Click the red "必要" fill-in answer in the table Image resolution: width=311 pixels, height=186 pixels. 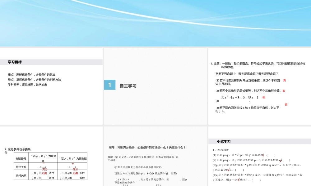(44, 173)
